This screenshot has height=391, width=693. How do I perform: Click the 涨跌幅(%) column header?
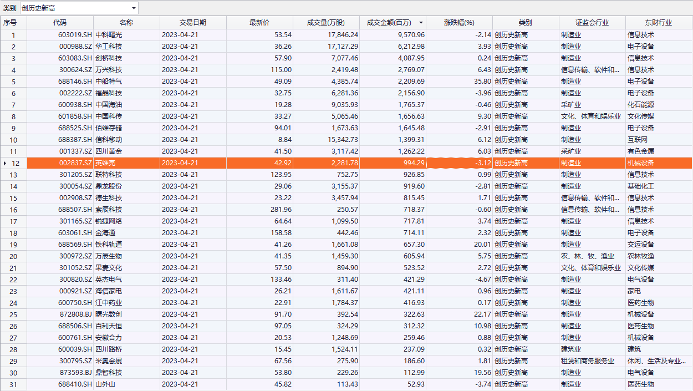click(x=459, y=23)
